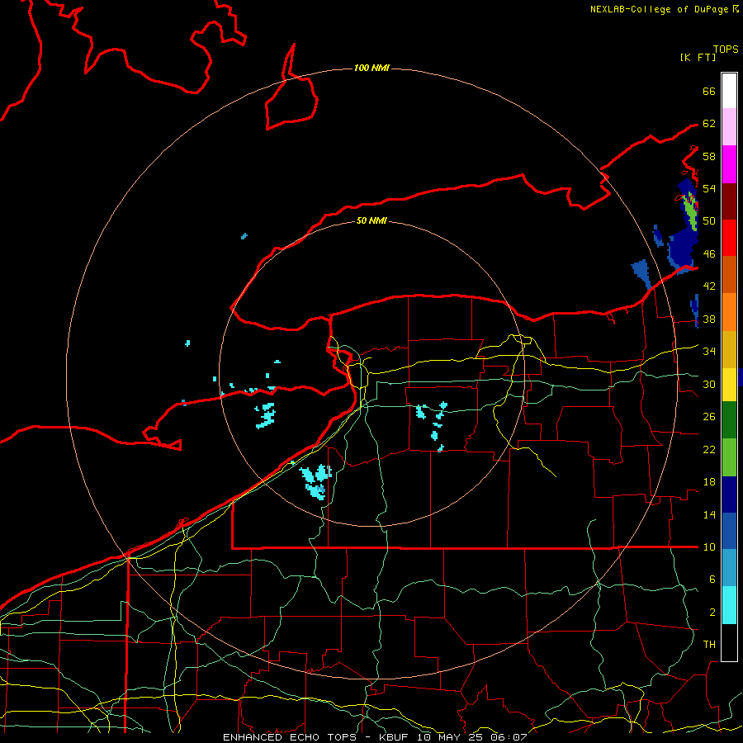The image size is (743, 743).
Task: Click the 54 scale label
Action: point(709,188)
